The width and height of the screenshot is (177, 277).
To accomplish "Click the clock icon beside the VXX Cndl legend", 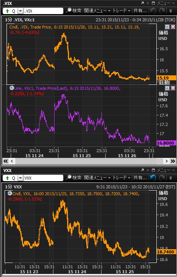I will [10, 193].
